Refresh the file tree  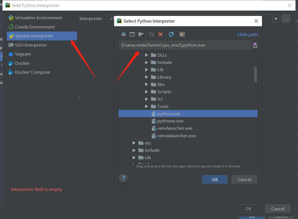(x=171, y=34)
